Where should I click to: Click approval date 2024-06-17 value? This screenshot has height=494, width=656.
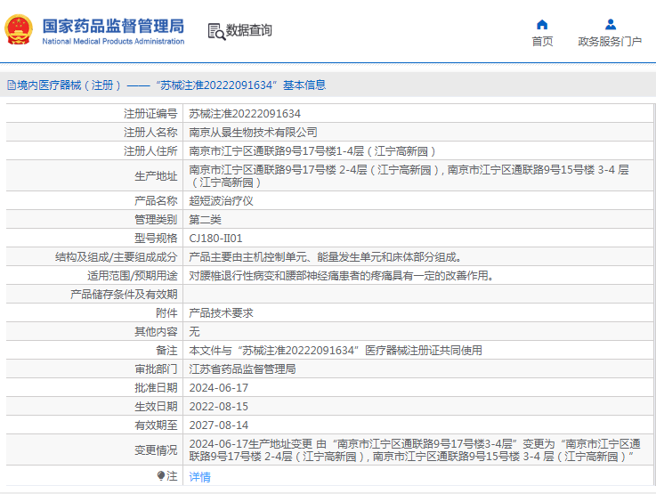tap(219, 388)
